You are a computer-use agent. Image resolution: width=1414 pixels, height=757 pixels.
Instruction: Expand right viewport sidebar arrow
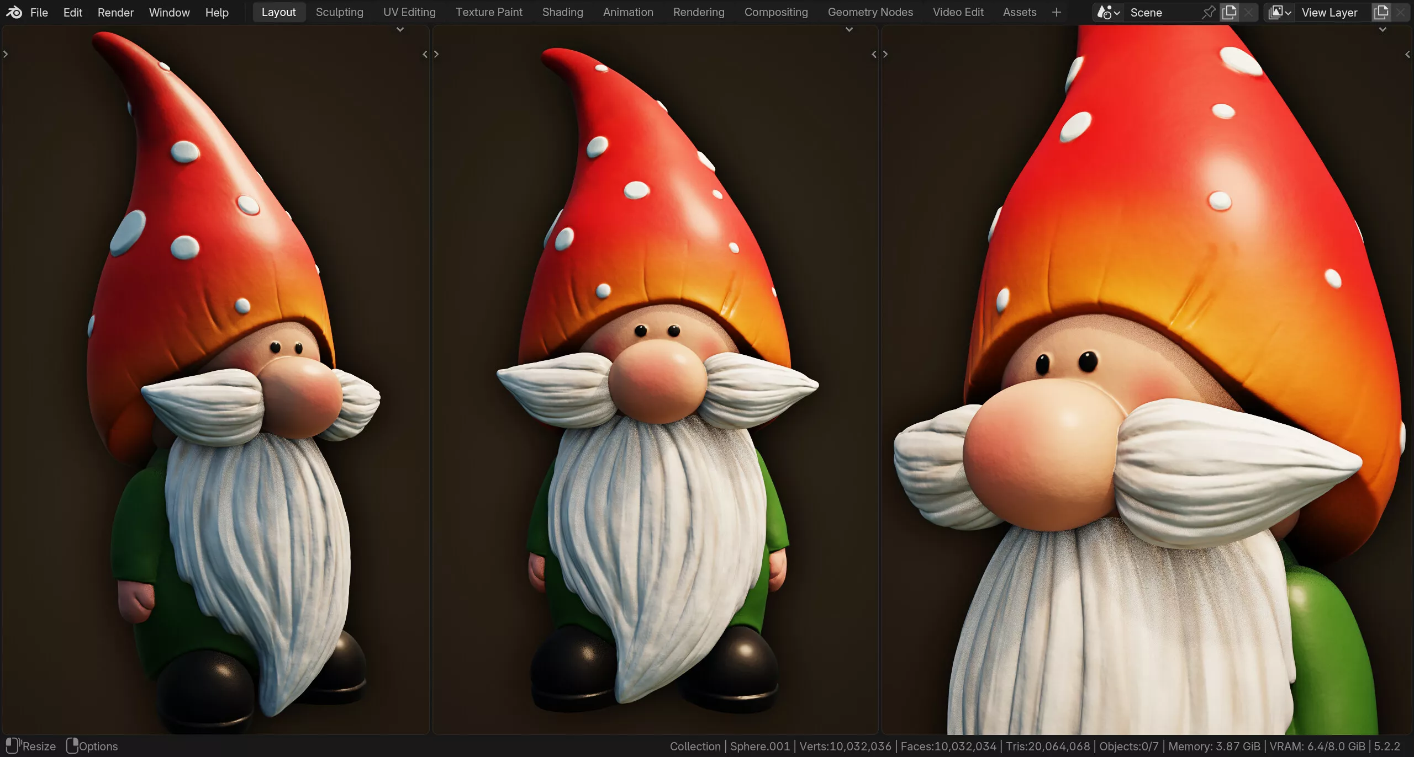pyautogui.click(x=1407, y=54)
